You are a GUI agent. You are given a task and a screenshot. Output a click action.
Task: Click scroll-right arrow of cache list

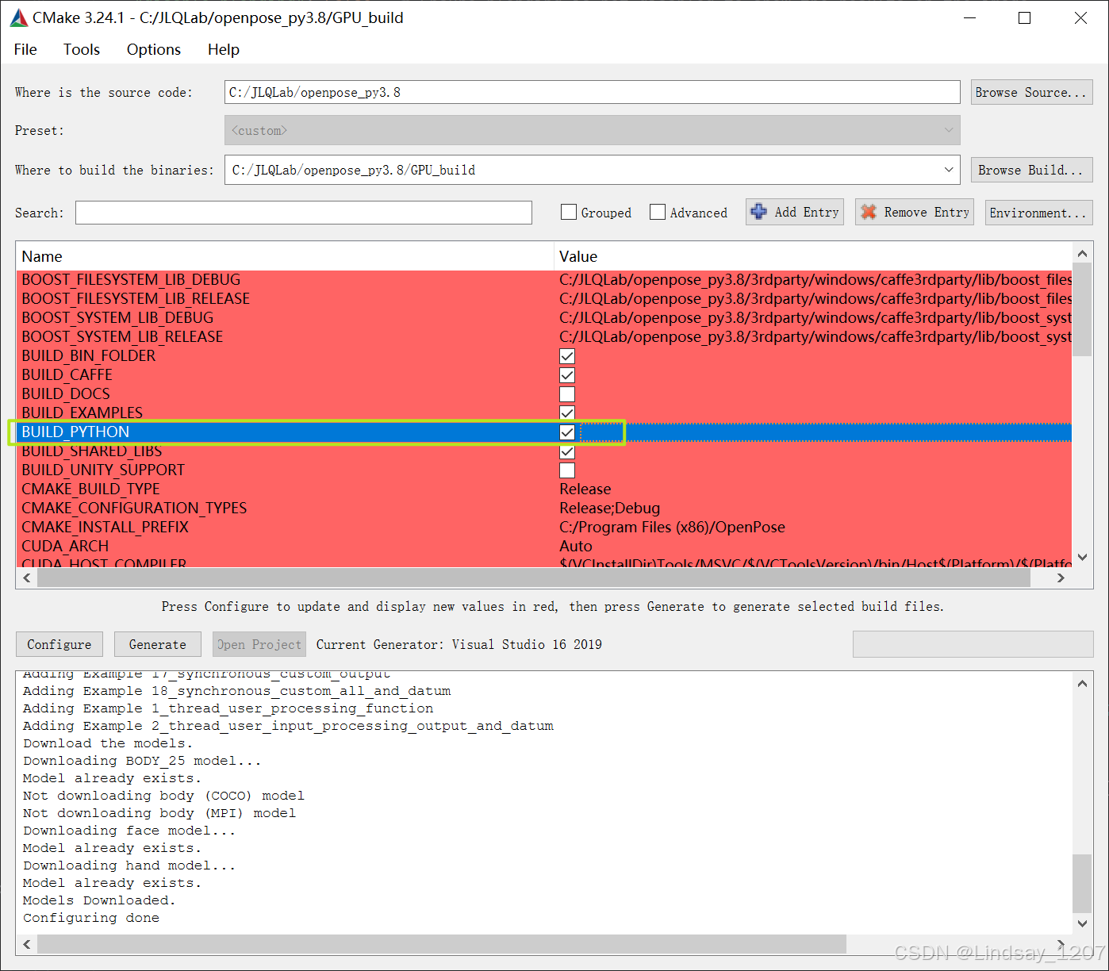[x=1061, y=578]
